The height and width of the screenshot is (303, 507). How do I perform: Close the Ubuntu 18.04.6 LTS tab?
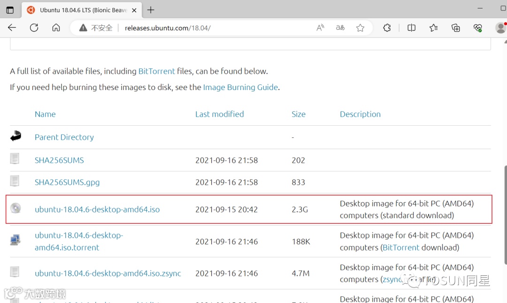coord(134,10)
